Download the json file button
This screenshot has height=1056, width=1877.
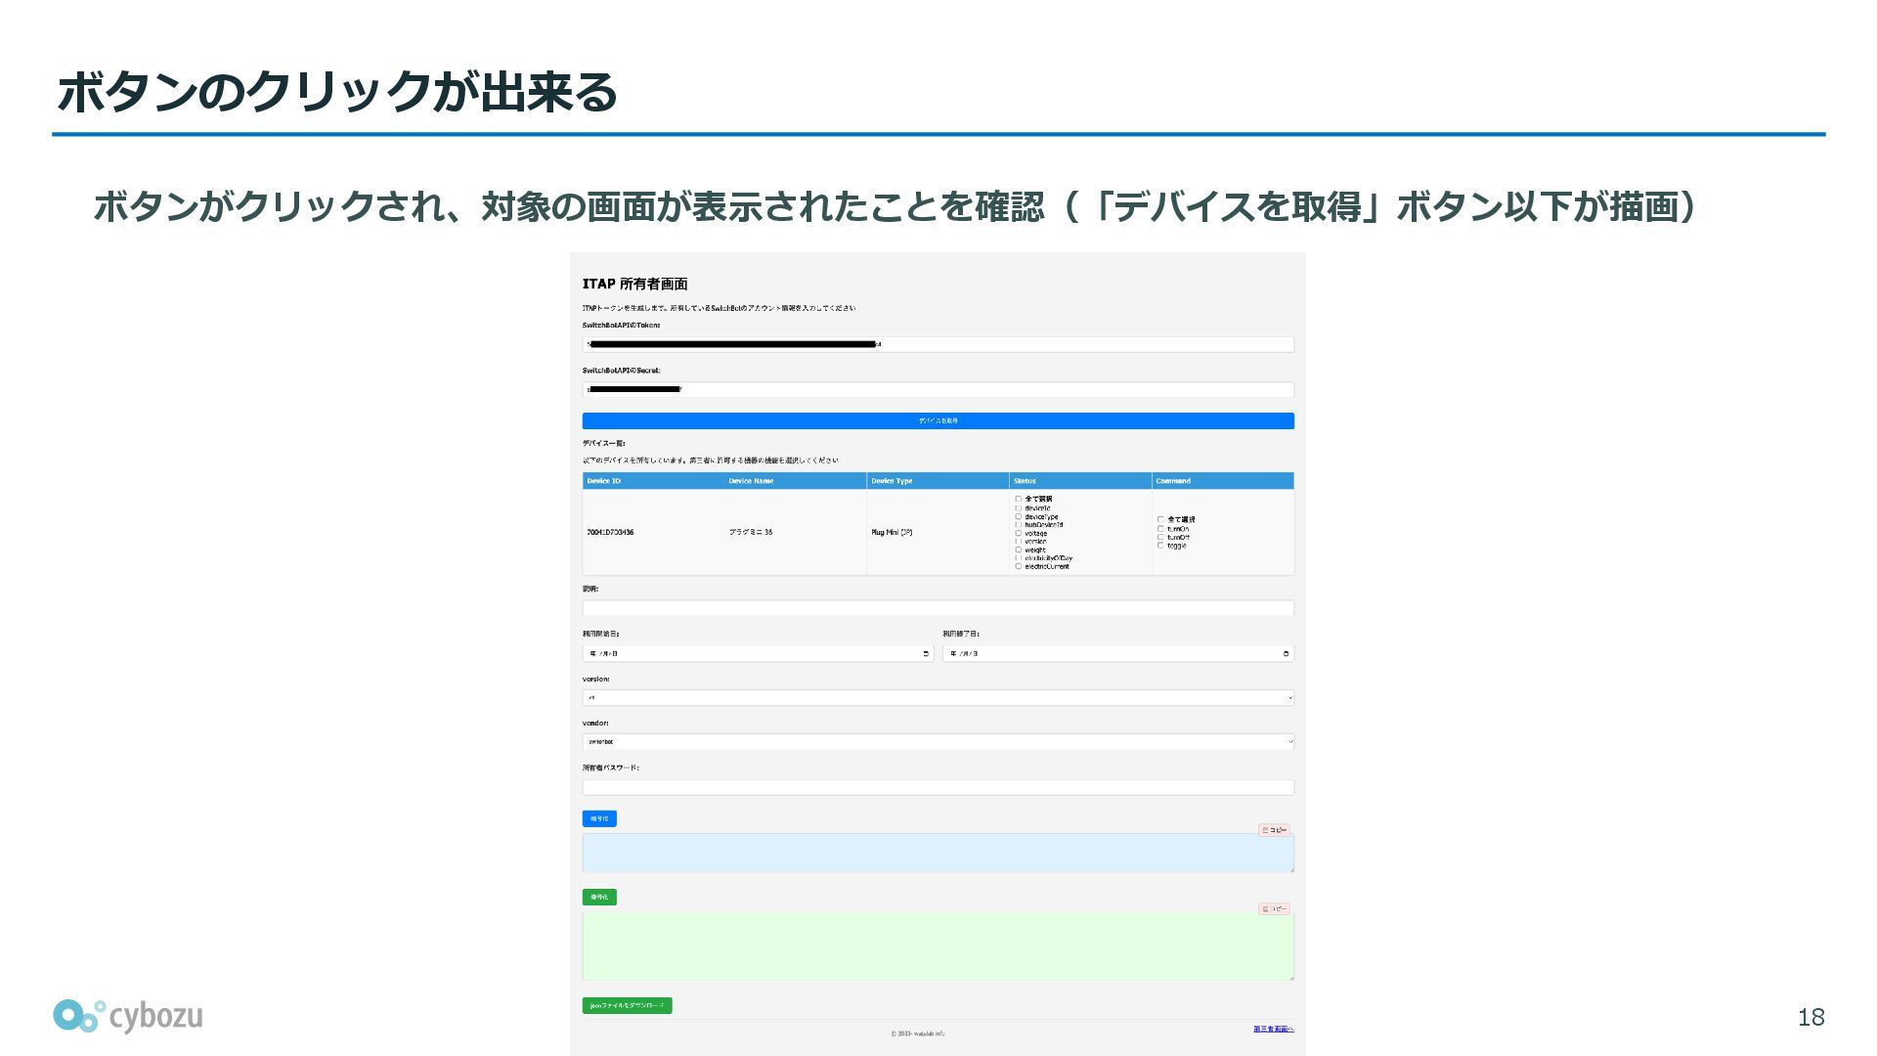[627, 1005]
